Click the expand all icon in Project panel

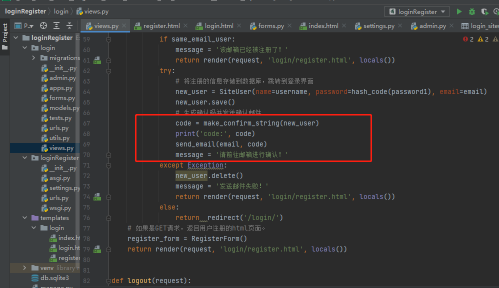tap(56, 26)
